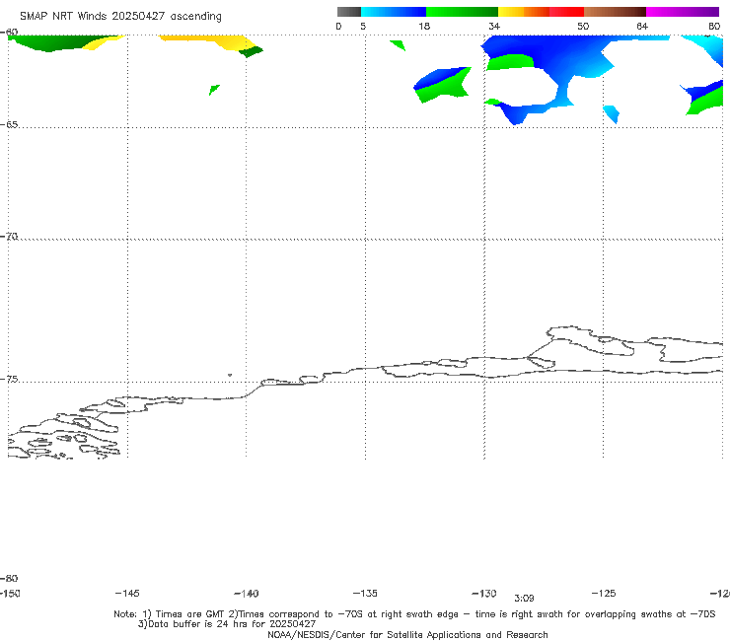Click the gray segment of the color bar
The height and width of the screenshot is (641, 730).
tap(348, 12)
